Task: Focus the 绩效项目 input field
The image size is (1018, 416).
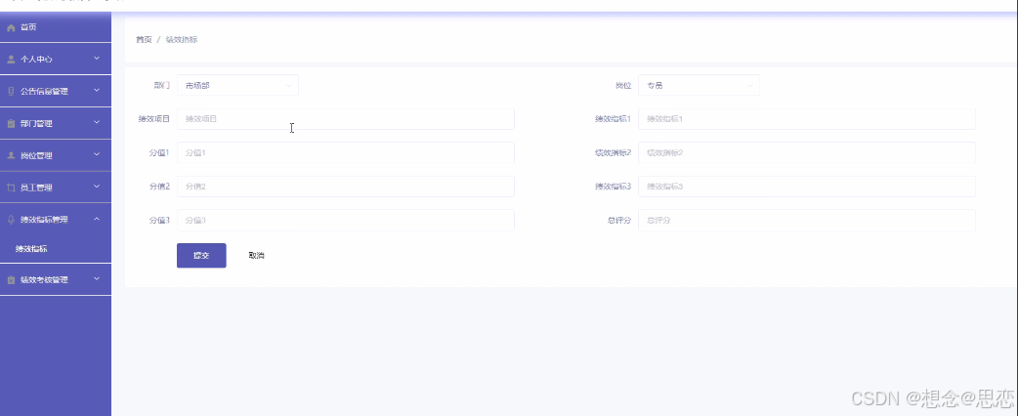Action: click(x=346, y=119)
